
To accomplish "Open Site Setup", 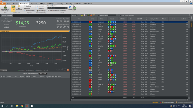I will tap(28, 6).
